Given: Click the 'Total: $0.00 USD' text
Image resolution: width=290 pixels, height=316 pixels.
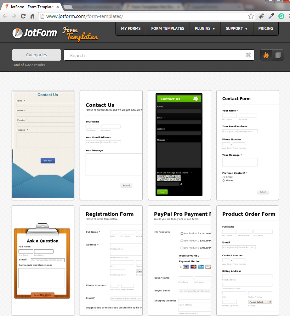Looking at the screenshot, I should (189, 256).
